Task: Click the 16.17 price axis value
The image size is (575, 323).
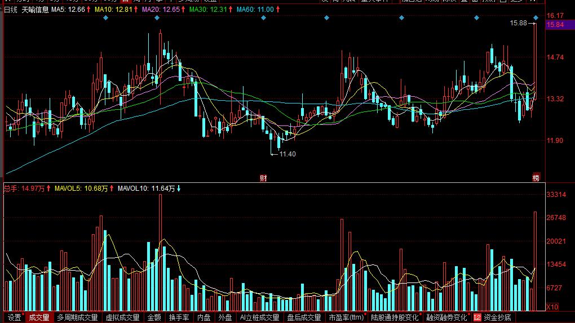Action: 555,15
